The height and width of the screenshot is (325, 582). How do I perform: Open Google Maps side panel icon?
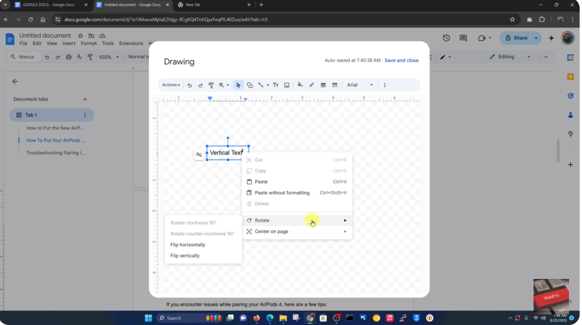(571, 134)
